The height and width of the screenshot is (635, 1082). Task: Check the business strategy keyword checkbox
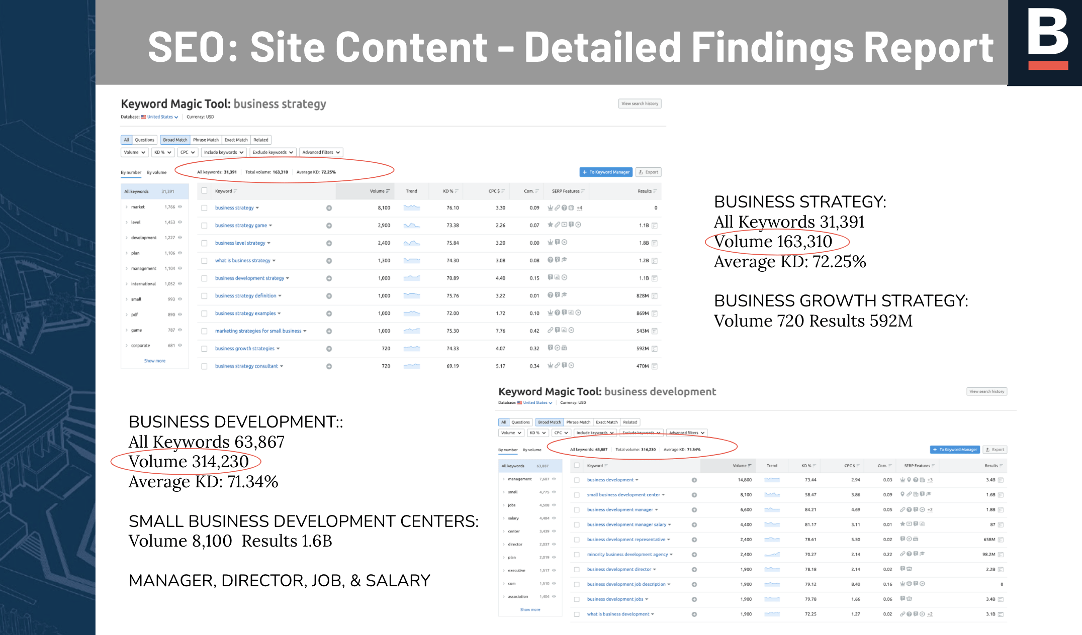click(204, 208)
